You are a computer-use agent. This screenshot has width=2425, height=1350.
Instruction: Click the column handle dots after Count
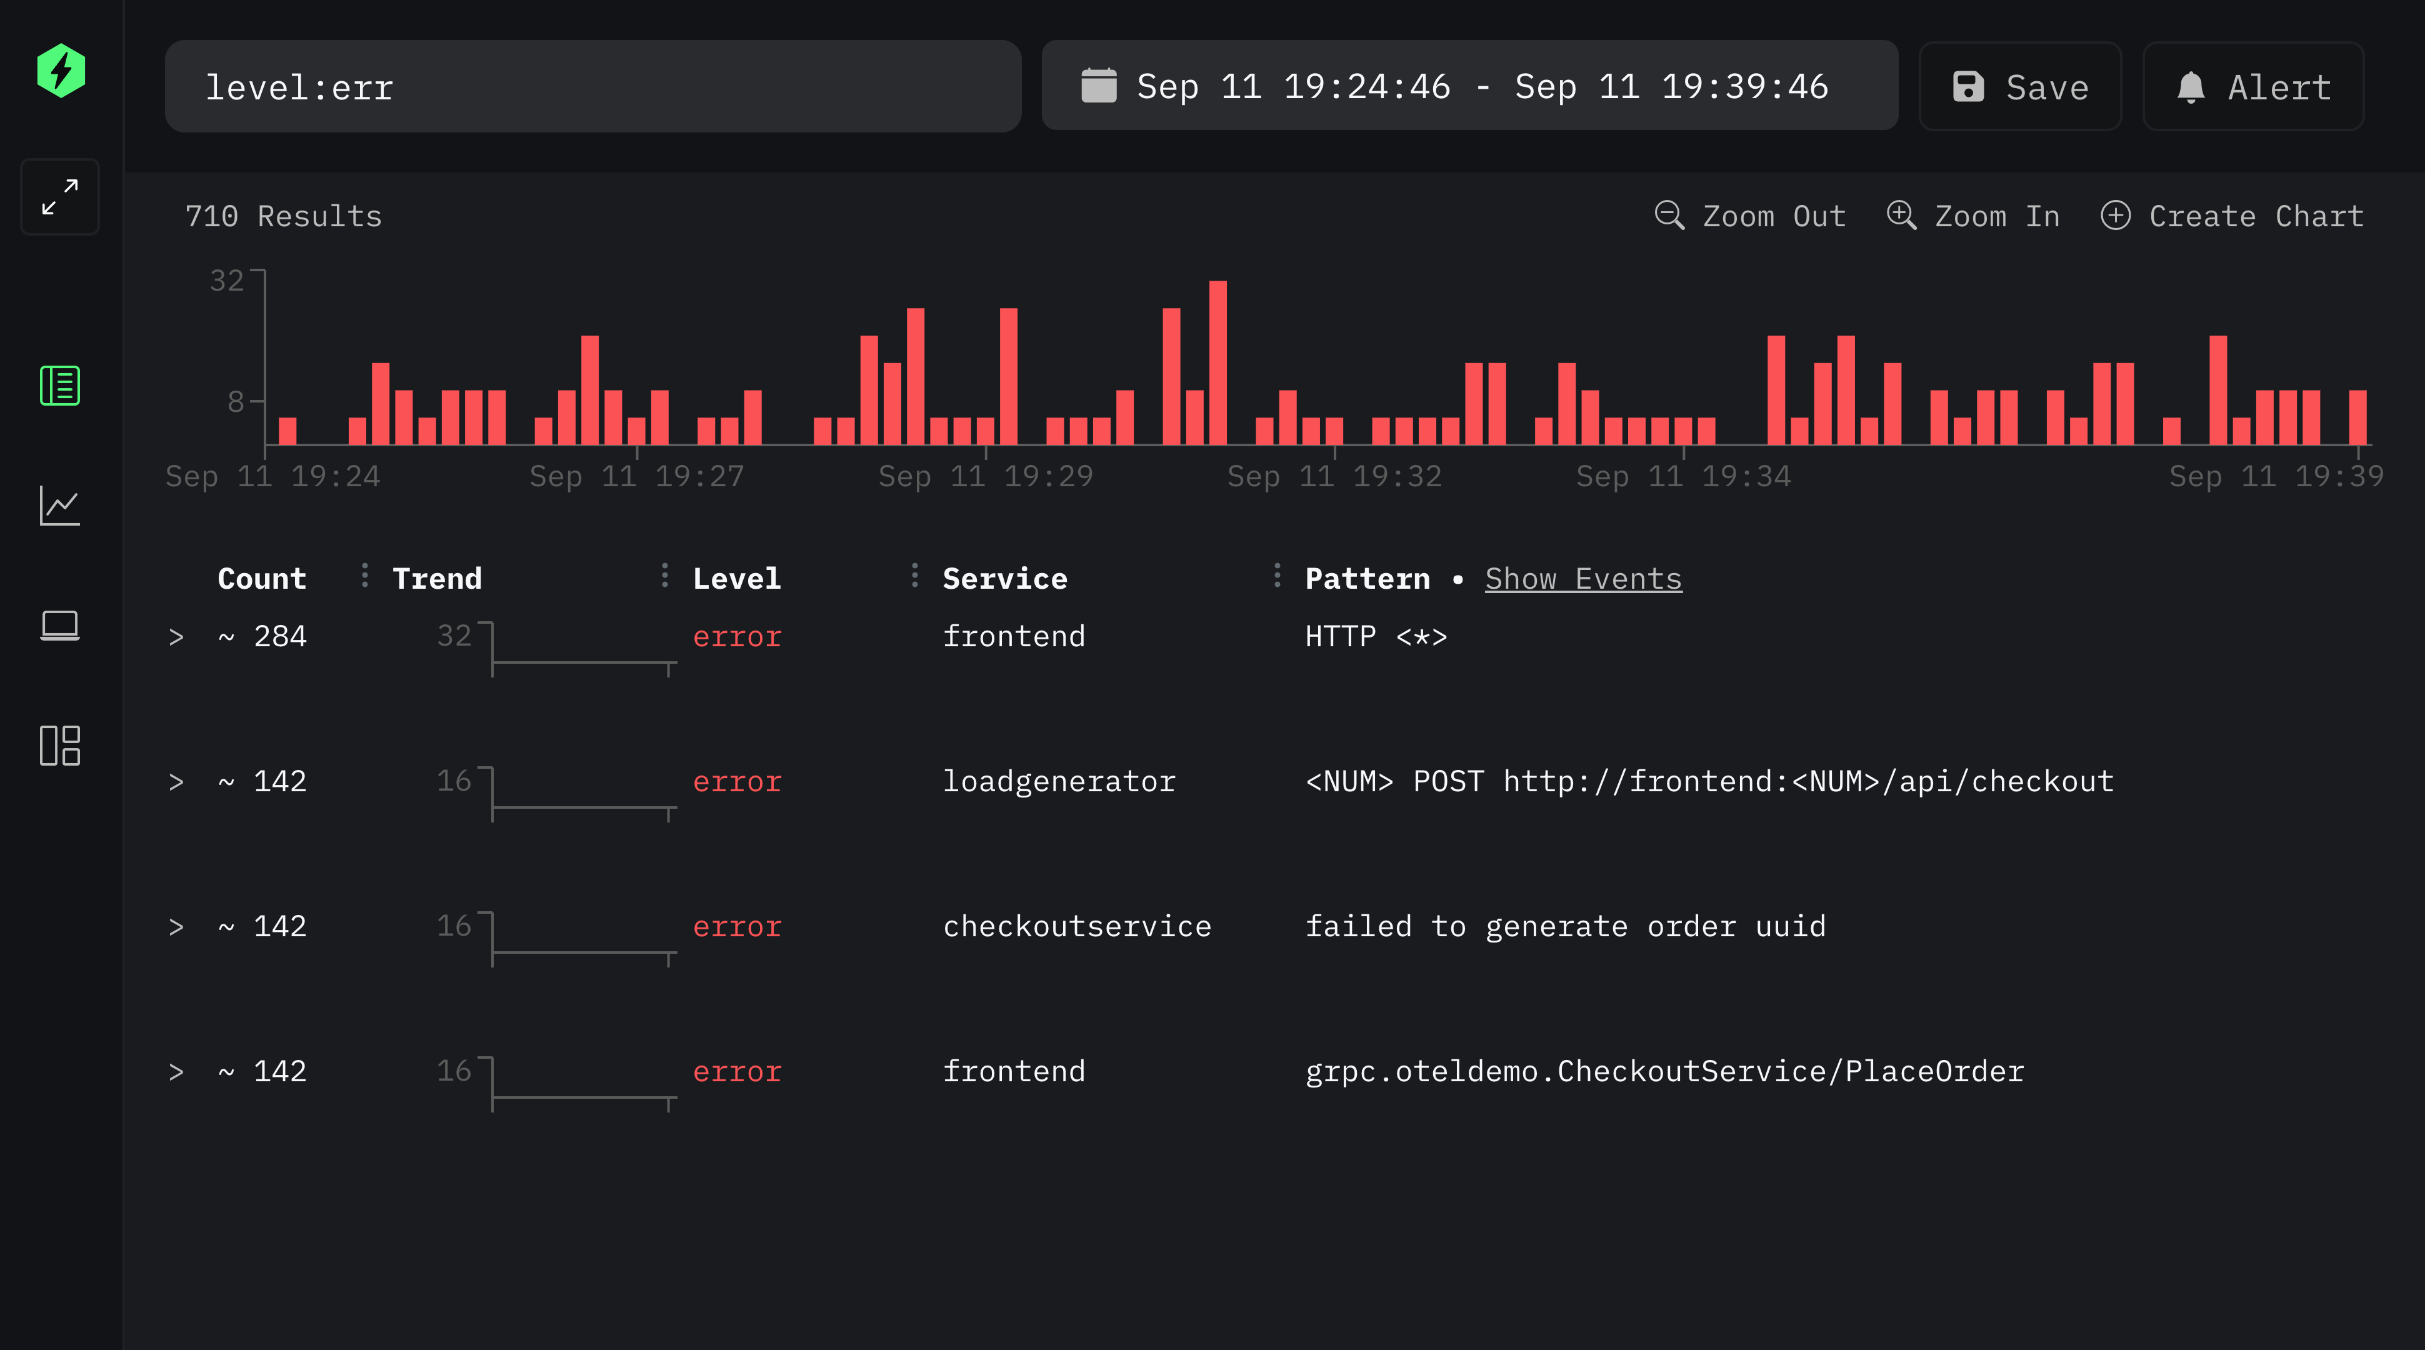365,575
